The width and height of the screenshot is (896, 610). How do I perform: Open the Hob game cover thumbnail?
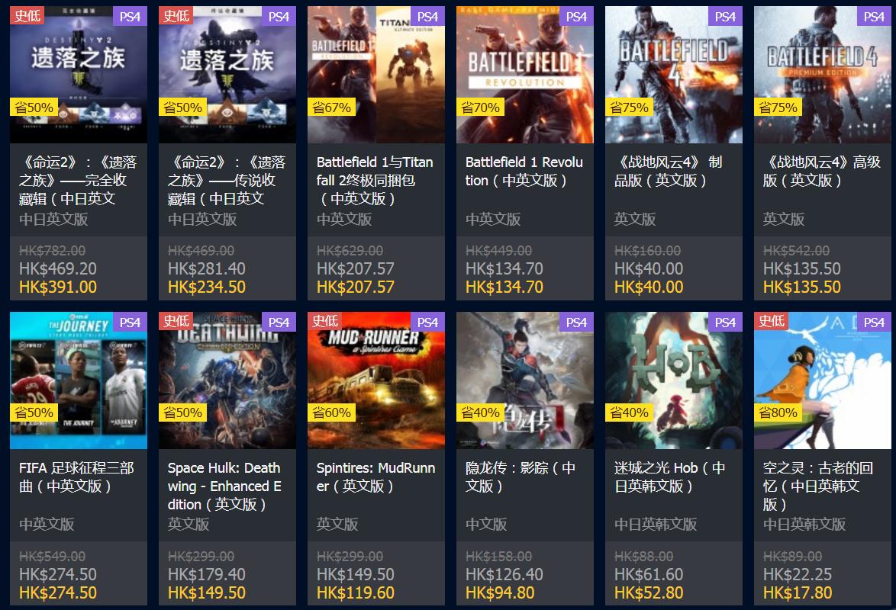point(674,380)
